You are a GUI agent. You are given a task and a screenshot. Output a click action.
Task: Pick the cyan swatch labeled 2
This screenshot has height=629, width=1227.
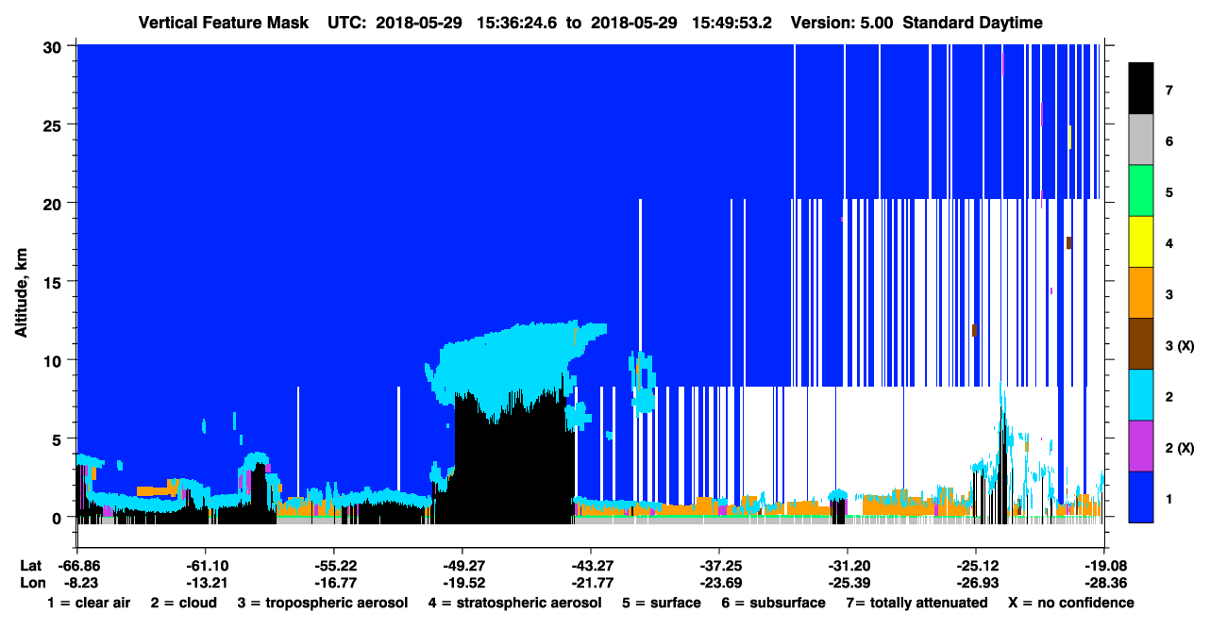1141,395
